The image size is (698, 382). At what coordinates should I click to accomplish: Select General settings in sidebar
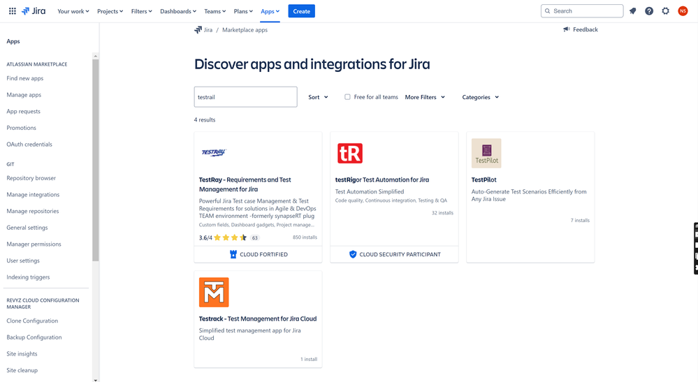tap(27, 227)
